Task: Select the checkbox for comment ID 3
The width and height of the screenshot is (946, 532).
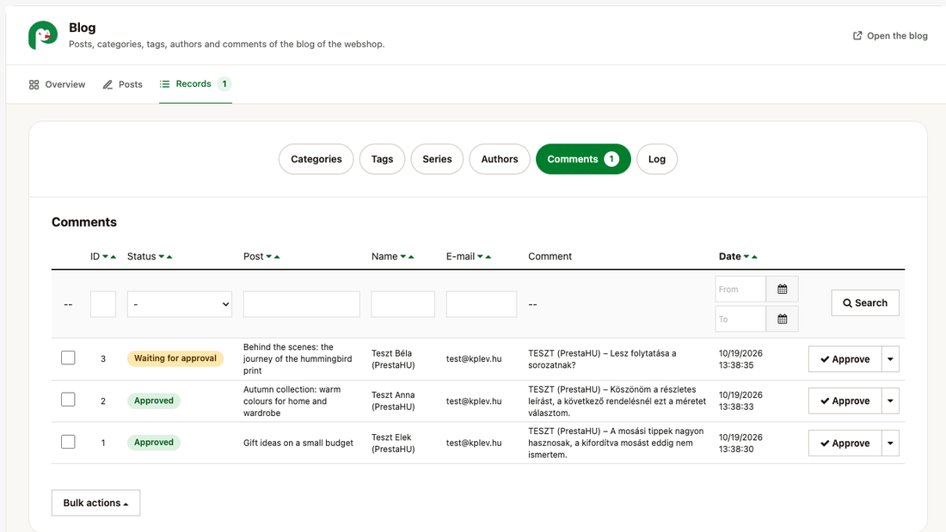Action: coord(68,358)
